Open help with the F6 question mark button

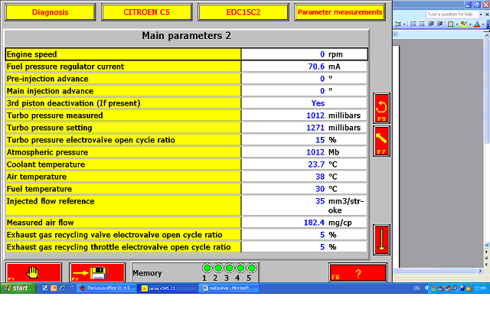pyautogui.click(x=358, y=273)
